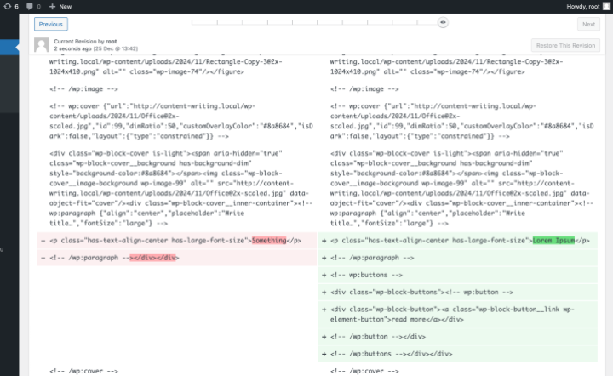The image size is (613, 376).
Task: Click the updates icon showing 6
Action: (x=11, y=6)
